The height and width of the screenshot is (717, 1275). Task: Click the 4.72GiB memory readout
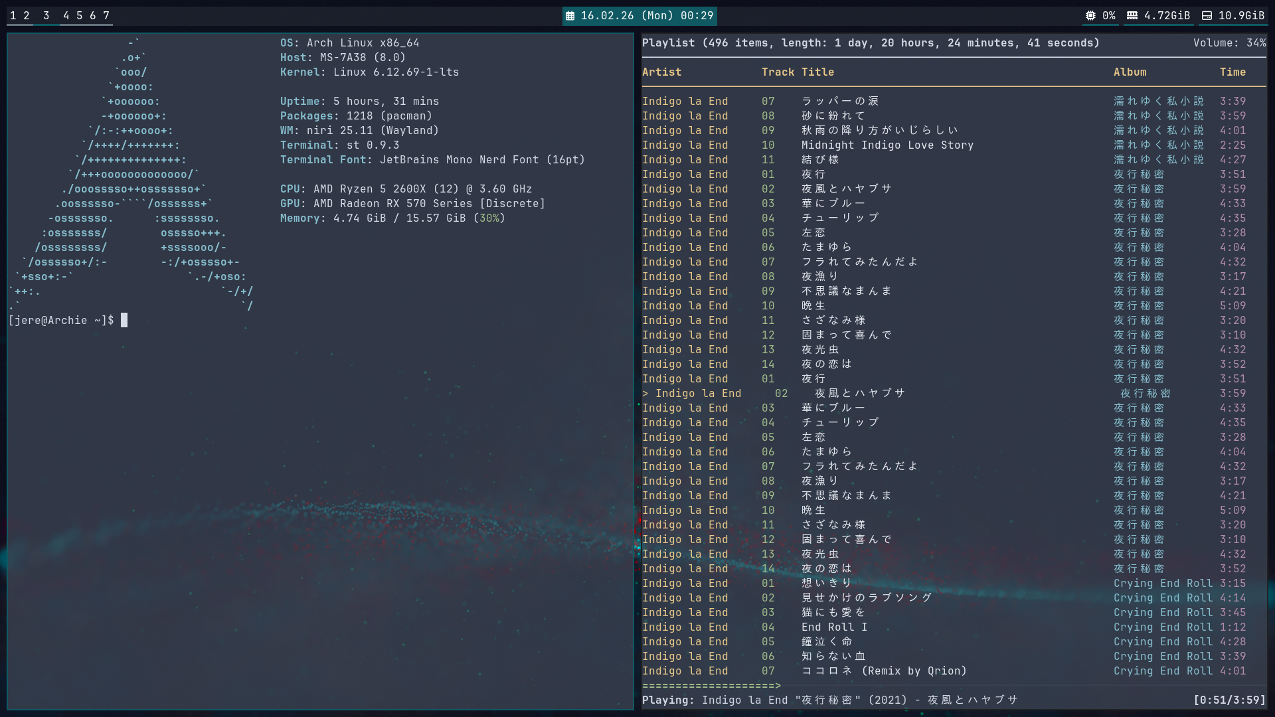click(x=1167, y=16)
